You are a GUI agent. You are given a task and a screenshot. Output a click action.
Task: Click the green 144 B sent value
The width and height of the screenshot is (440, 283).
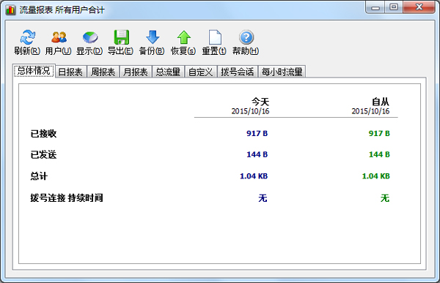point(379,154)
